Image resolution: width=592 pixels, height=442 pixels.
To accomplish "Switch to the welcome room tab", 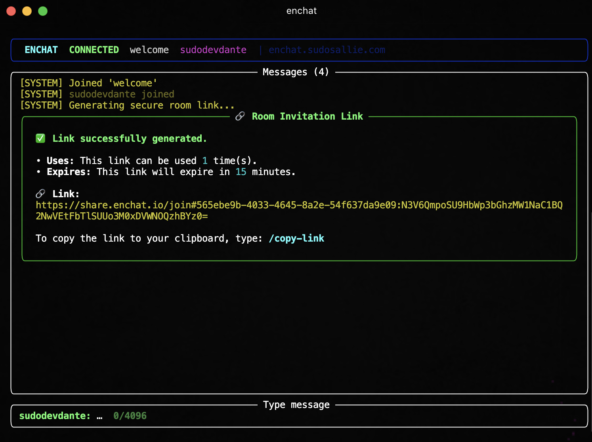I will (x=149, y=50).
